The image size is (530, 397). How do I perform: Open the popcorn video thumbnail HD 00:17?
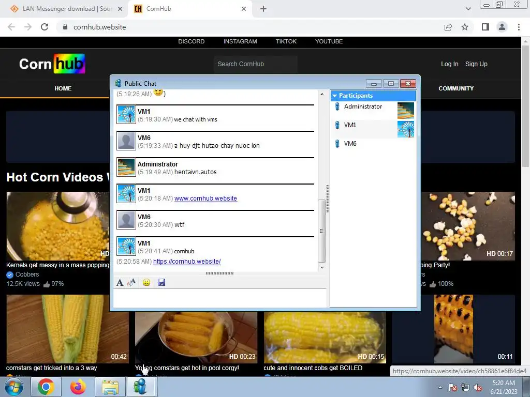(468, 226)
